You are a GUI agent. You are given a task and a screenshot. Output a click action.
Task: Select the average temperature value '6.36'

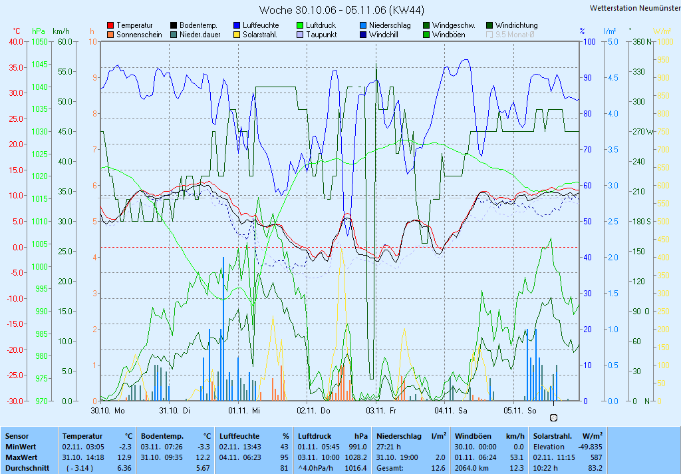[x=124, y=469]
